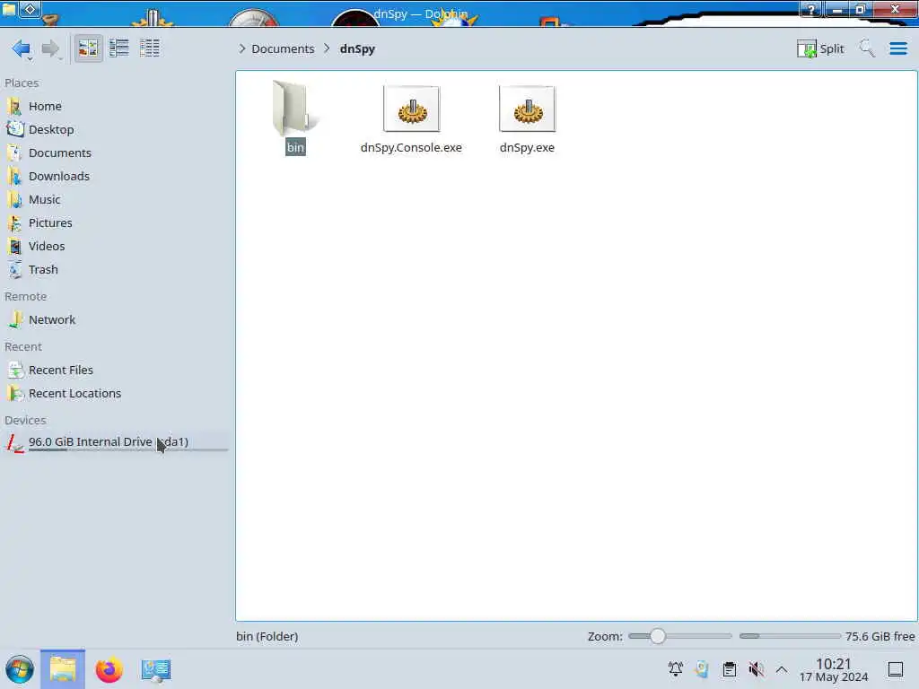Open Recent Files

click(x=115, y=371)
